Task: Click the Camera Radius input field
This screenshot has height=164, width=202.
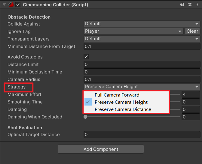Action: coord(142,79)
